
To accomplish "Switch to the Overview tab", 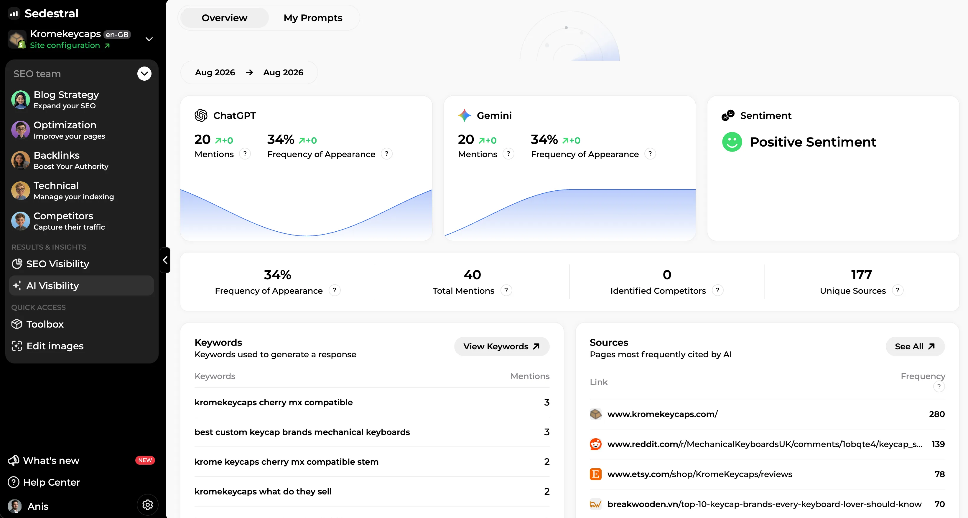I will (x=224, y=18).
